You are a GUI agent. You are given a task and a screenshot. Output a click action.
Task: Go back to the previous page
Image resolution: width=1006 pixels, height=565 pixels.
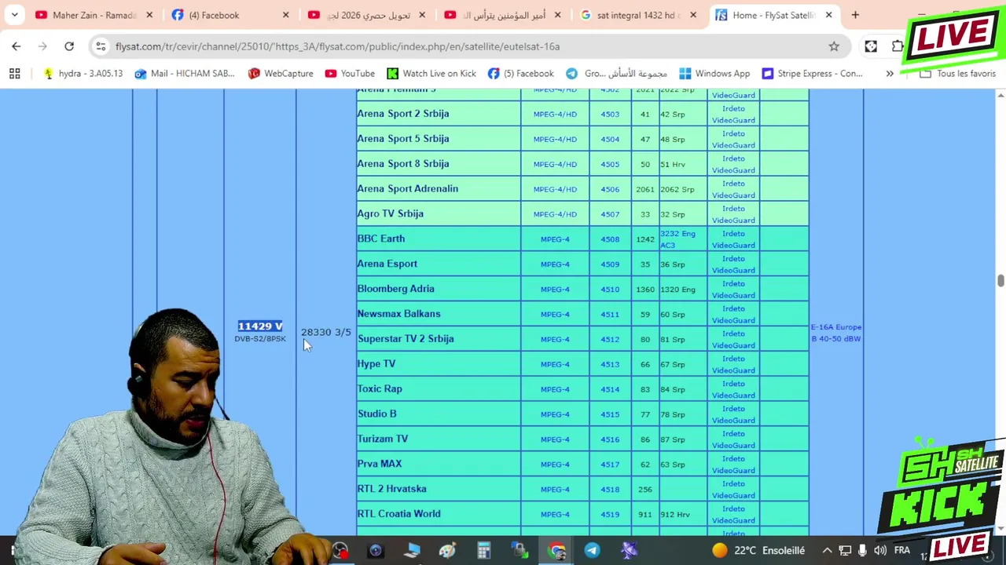(17, 46)
